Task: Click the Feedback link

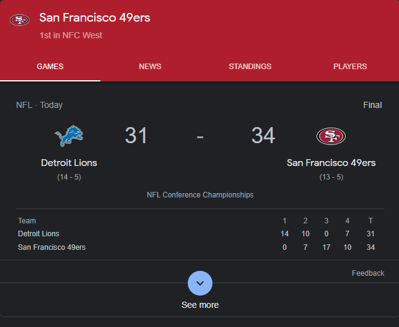Action: tap(368, 273)
